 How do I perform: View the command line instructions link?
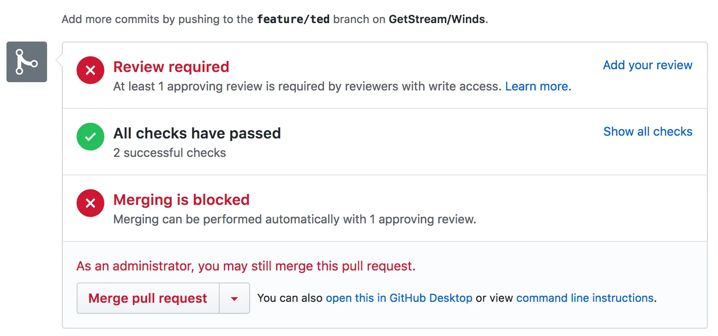[585, 298]
